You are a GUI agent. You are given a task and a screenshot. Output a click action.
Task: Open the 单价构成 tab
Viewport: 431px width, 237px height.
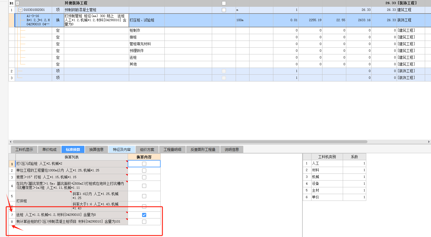[49, 149]
